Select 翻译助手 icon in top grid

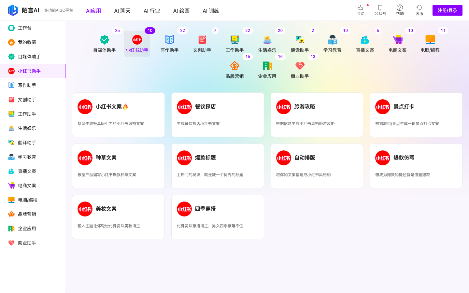300,40
